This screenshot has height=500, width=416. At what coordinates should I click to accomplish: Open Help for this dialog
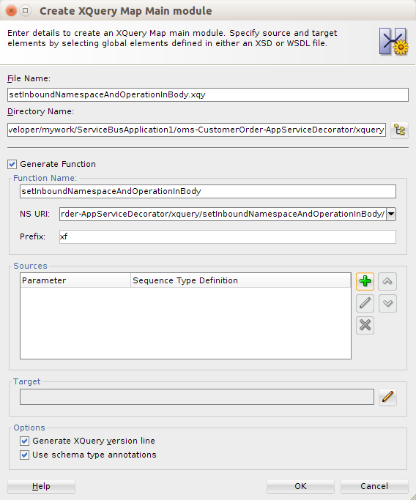(x=41, y=486)
